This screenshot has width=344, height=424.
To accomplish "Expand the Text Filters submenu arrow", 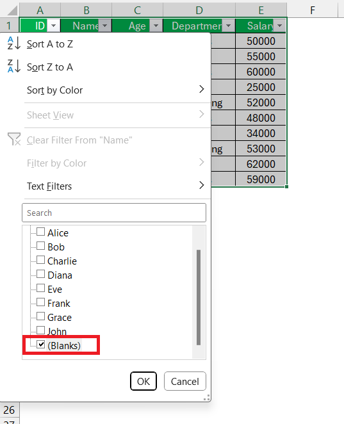I will pos(202,185).
